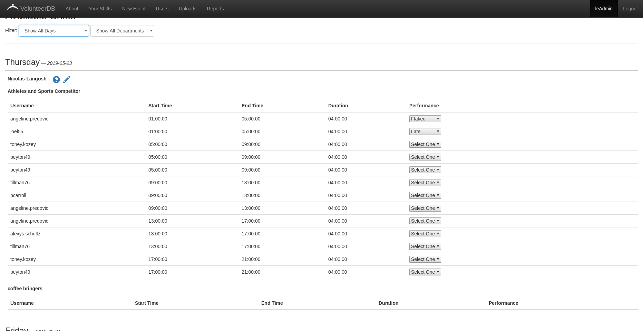Open the Show All Days filter dropdown
The image size is (643, 331).
pos(54,31)
